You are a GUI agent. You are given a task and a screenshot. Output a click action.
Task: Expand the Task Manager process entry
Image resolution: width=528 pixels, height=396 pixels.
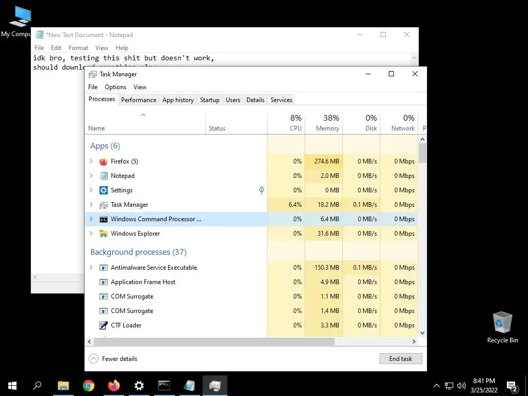(91, 205)
